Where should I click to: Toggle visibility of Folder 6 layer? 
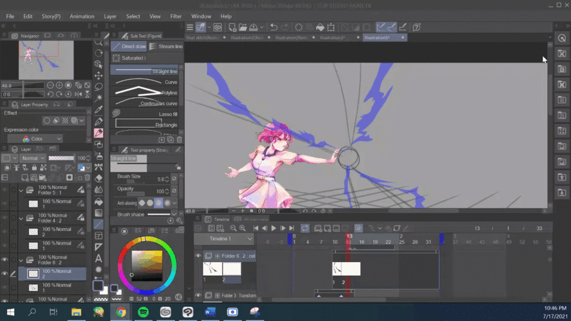click(5, 260)
